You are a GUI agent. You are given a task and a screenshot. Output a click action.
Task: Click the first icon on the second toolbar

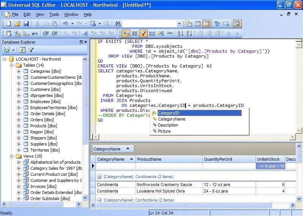click(x=8, y=33)
